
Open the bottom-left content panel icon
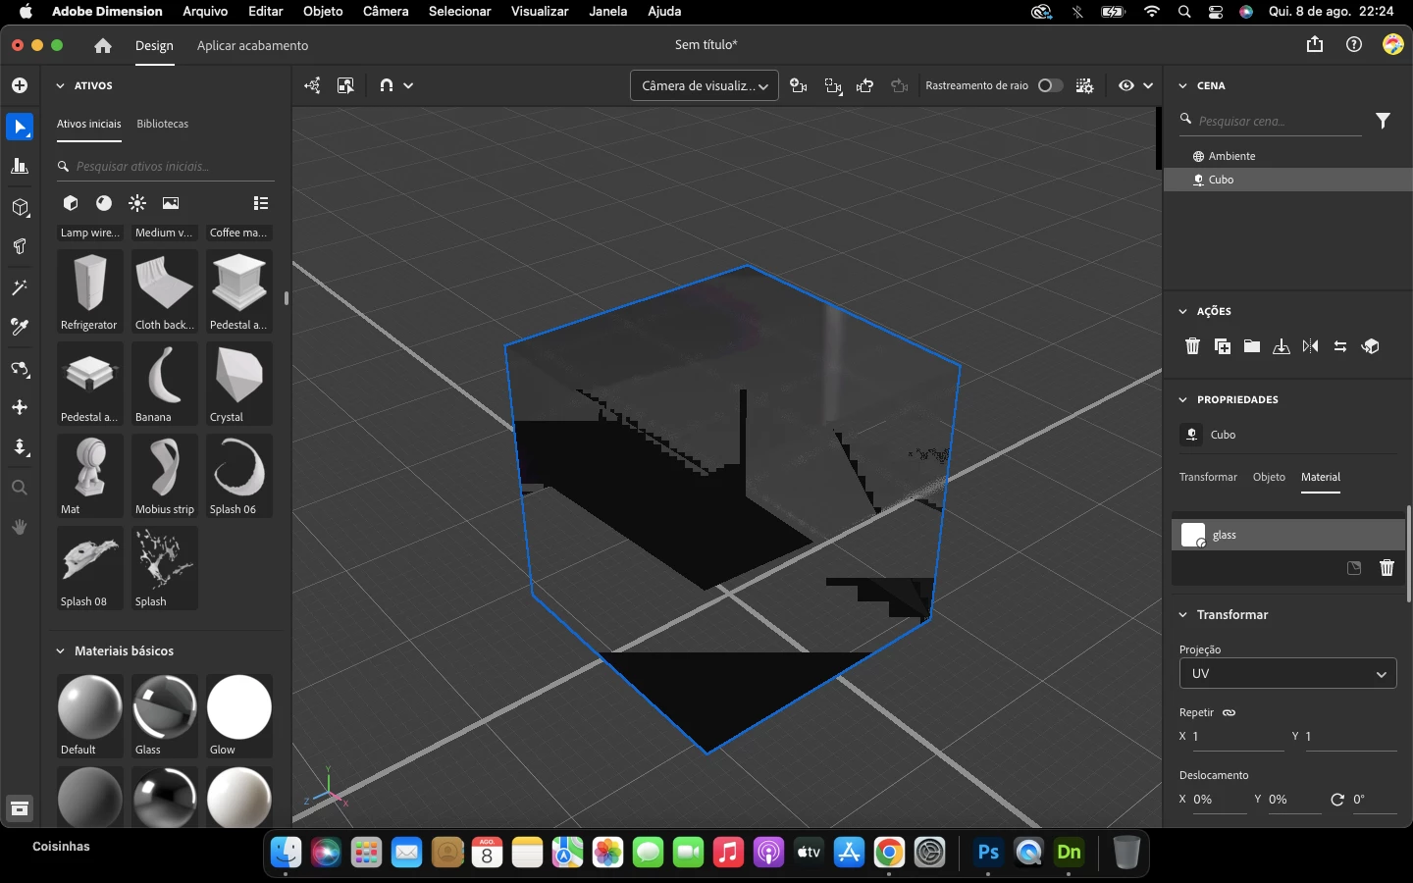tap(20, 808)
